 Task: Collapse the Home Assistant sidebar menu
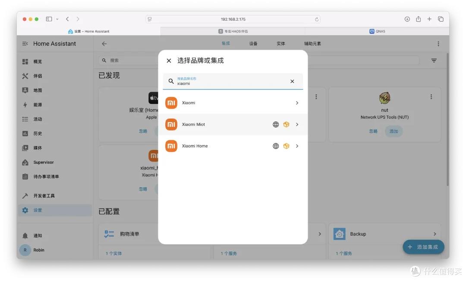[25, 44]
